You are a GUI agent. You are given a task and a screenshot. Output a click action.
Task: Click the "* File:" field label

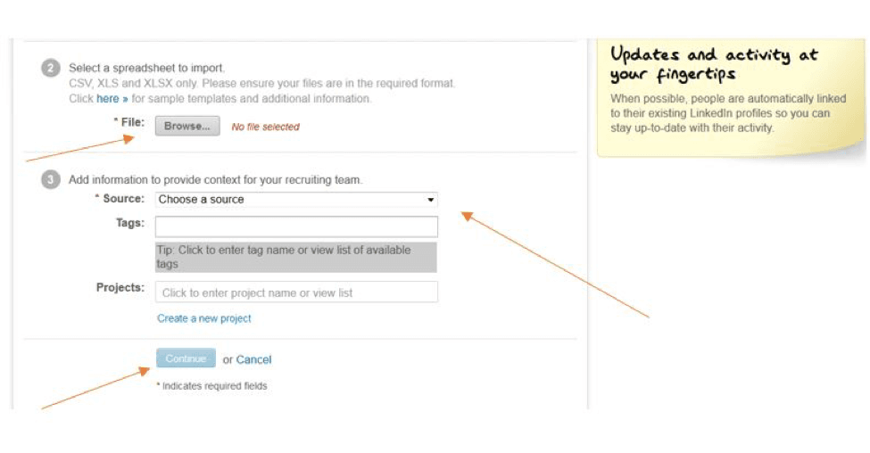(128, 122)
